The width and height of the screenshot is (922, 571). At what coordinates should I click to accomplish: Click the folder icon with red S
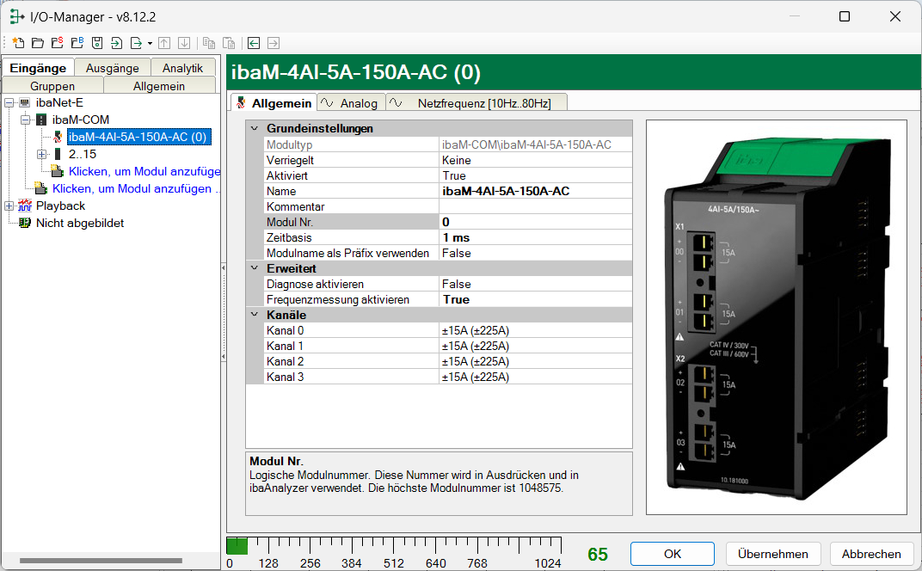[57, 43]
